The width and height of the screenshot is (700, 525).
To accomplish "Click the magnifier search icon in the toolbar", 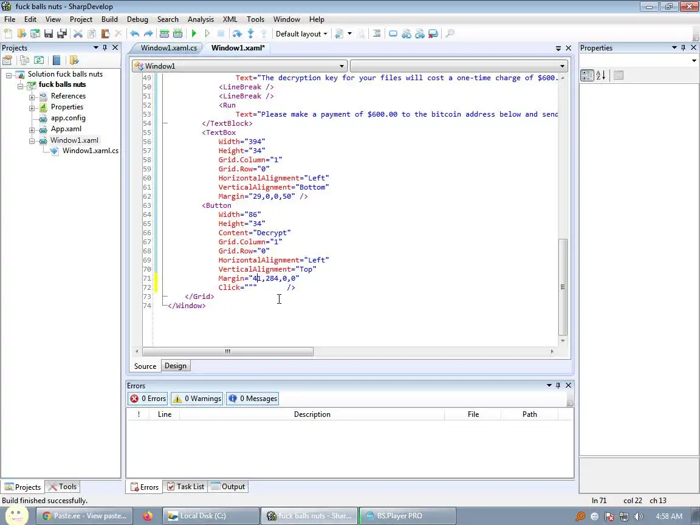I will [450, 33].
